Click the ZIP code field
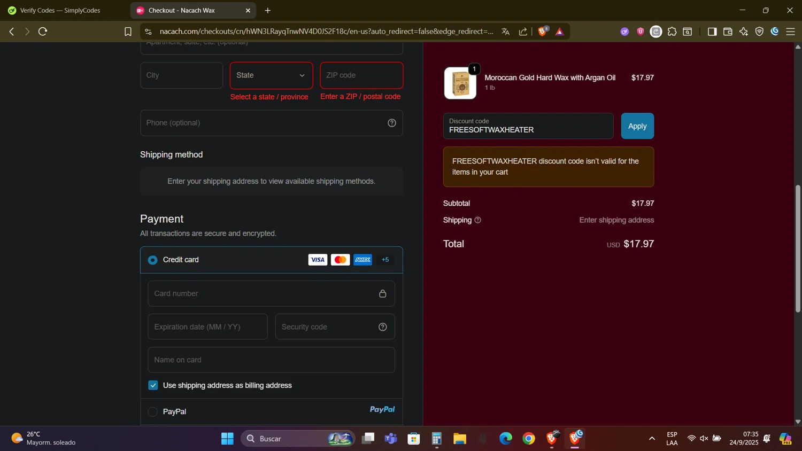This screenshot has height=451, width=802. tap(361, 75)
